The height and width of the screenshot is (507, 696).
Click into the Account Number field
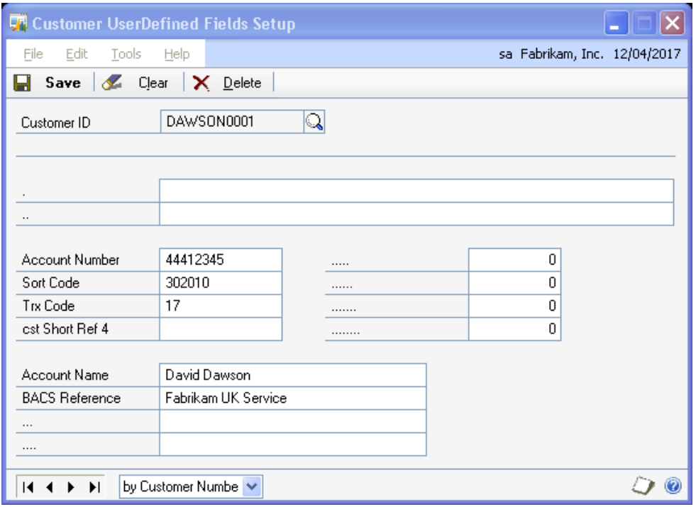click(221, 260)
